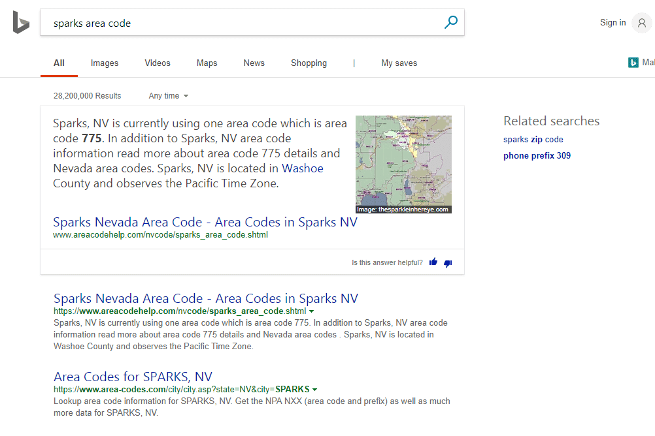This screenshot has width=655, height=436.
Task: Click the magnifying glass search icon
Action: click(450, 23)
